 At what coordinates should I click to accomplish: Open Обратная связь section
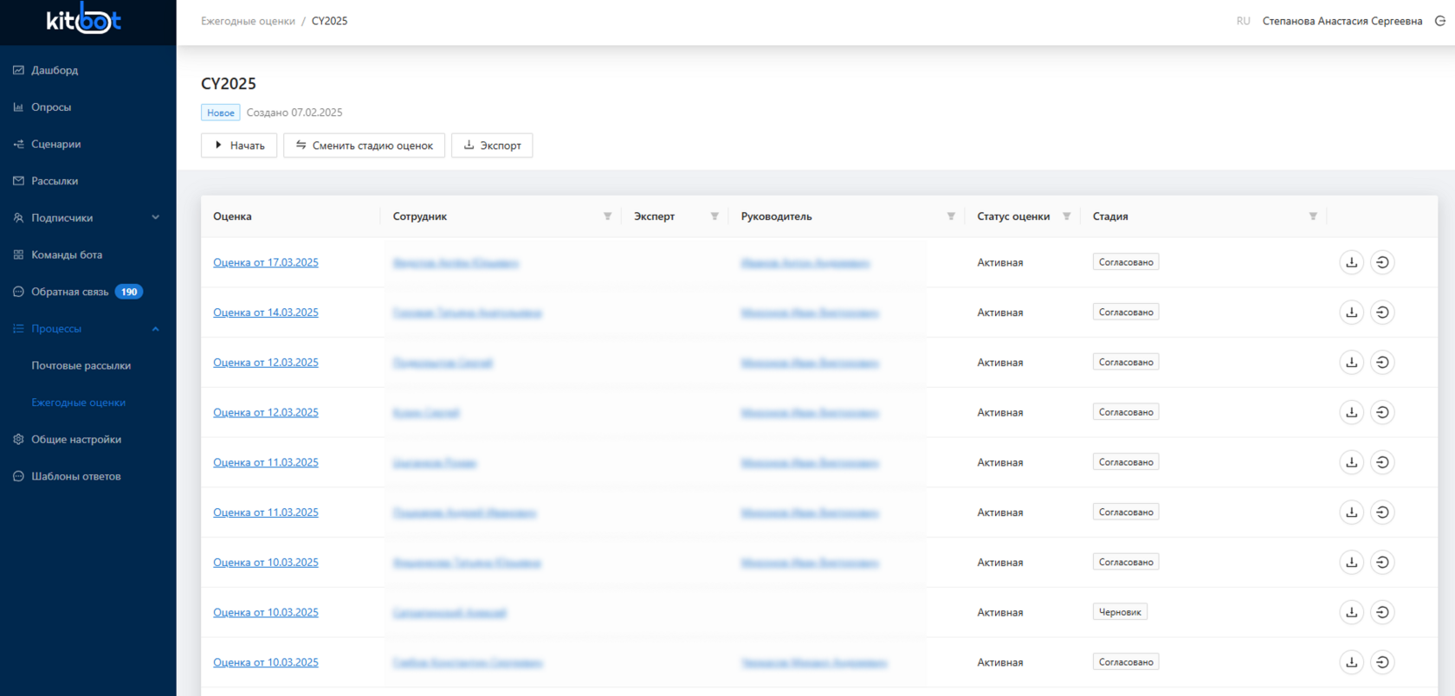tap(69, 292)
